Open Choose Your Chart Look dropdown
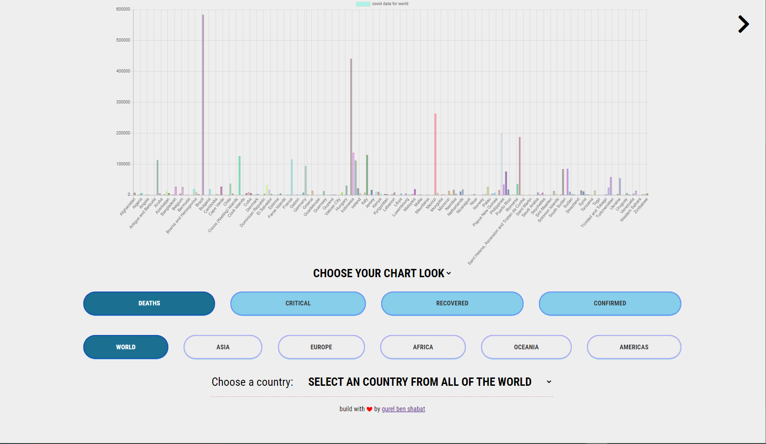 coord(382,274)
